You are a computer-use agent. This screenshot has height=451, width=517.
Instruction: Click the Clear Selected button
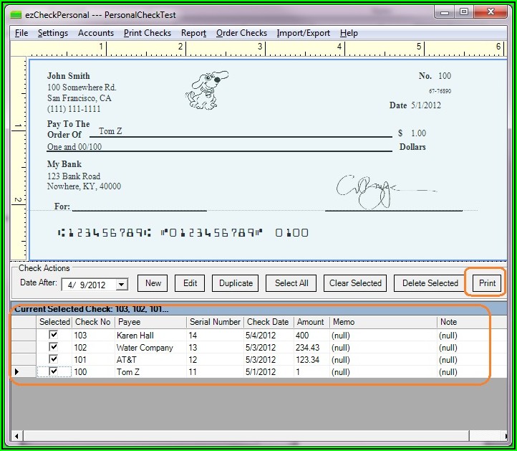click(355, 283)
